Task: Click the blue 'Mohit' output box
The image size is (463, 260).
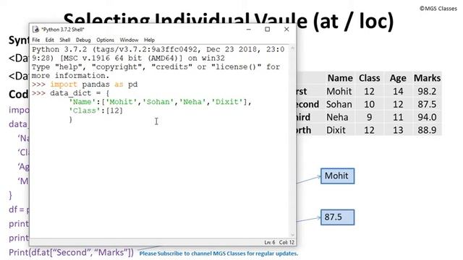Action: click(x=337, y=176)
